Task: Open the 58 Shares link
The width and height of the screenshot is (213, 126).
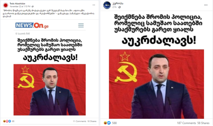Action: 203,123
